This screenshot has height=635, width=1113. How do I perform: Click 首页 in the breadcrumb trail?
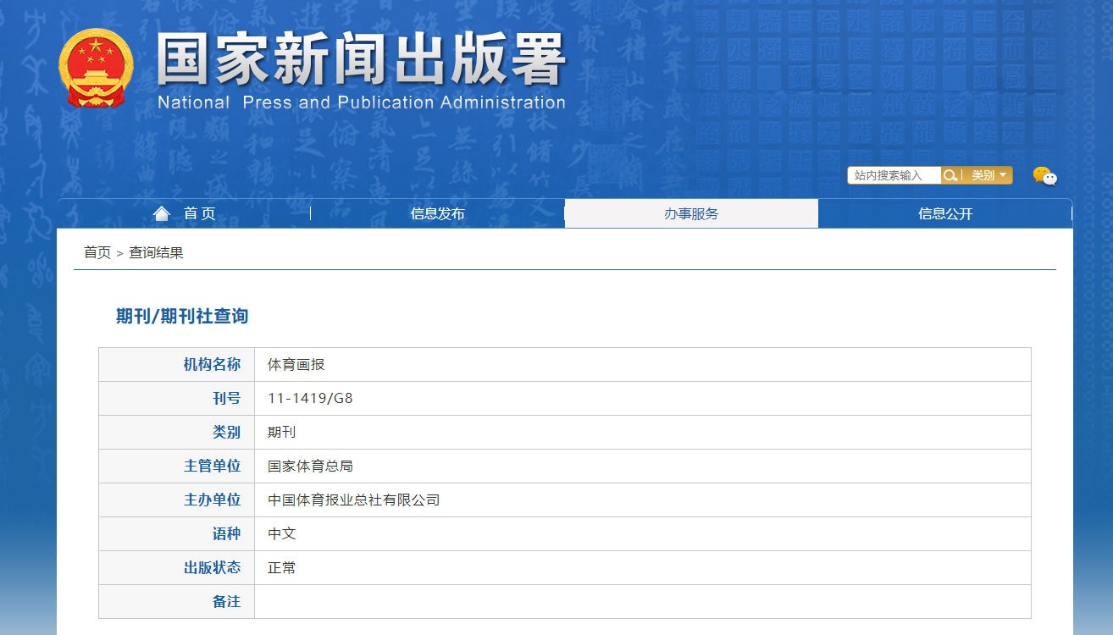pyautogui.click(x=97, y=252)
